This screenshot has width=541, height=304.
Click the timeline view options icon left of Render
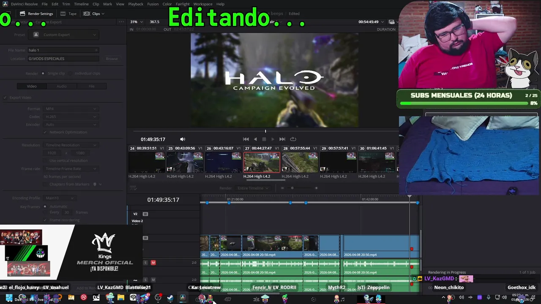click(x=133, y=188)
